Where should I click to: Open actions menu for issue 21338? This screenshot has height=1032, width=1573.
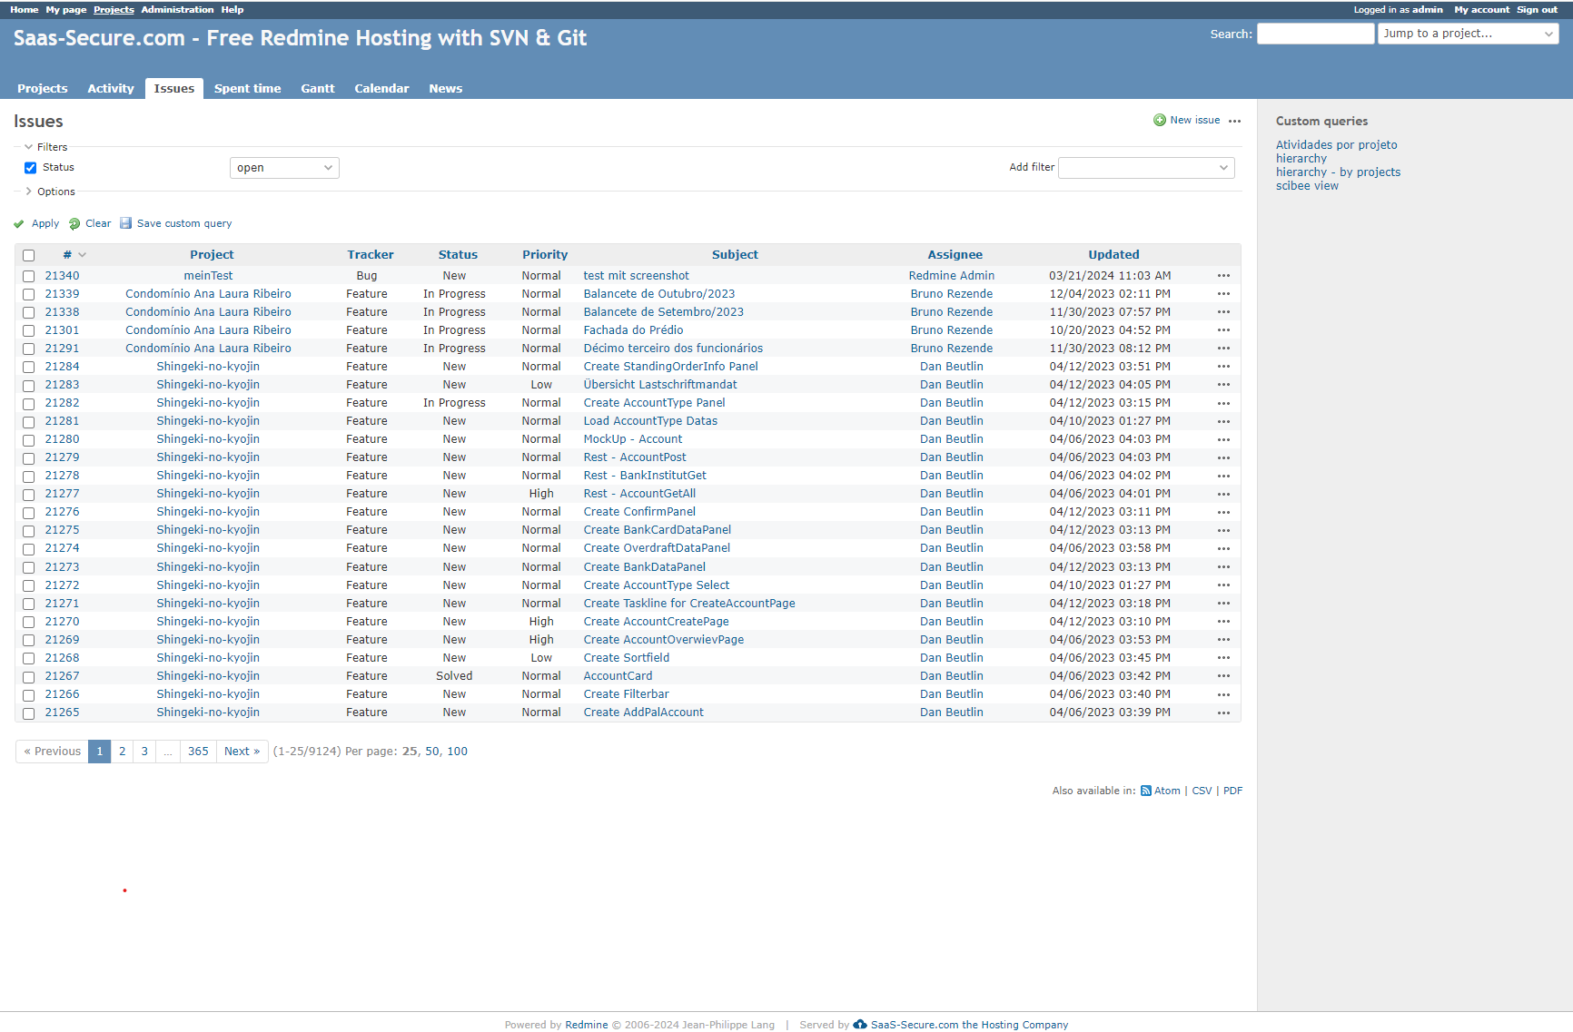1223,312
